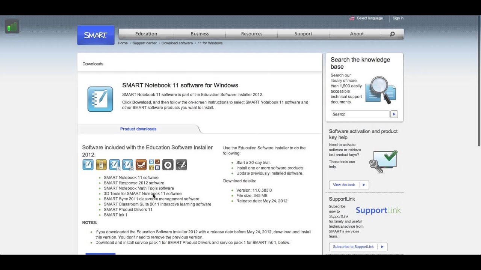This screenshot has height=270, width=481.
Task: Click the green signal bars icon
Action: pos(12,27)
